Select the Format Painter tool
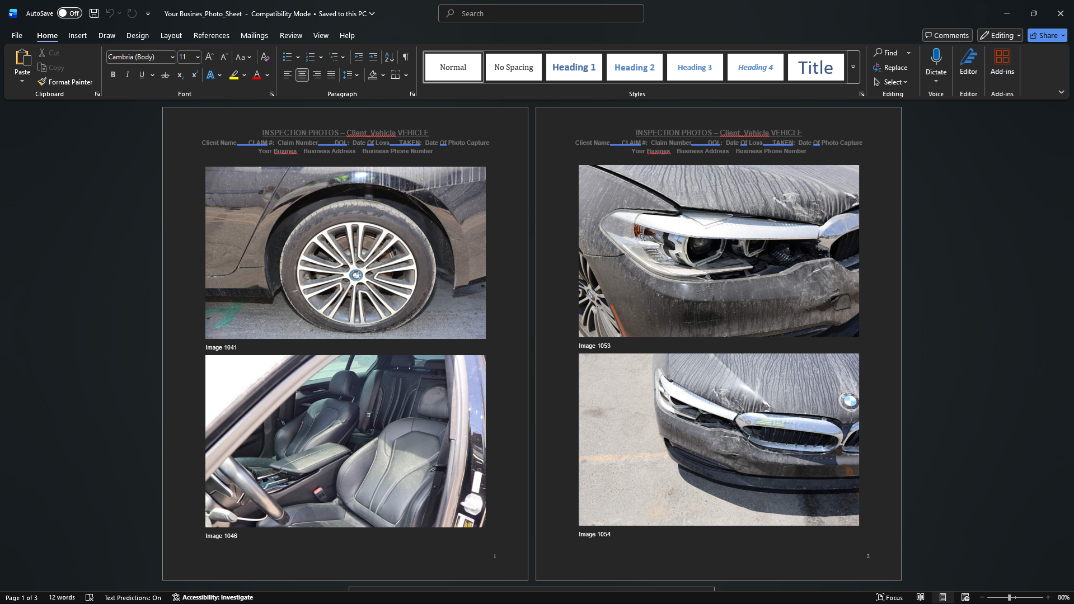The image size is (1074, 604). tap(65, 82)
